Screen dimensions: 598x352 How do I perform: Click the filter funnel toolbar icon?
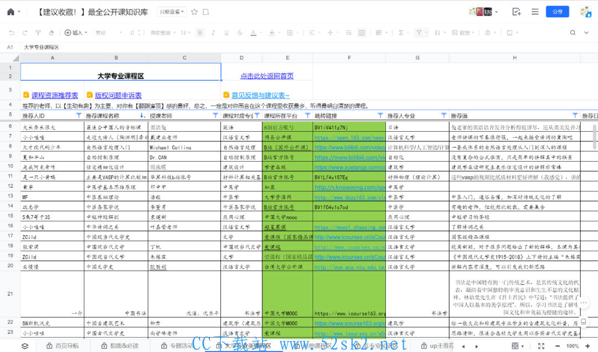pyautogui.click(x=419, y=33)
